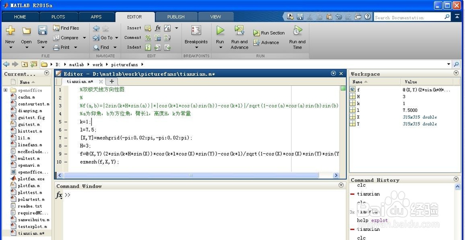
Task: Click the green code analyzer status indicator
Action: (343, 88)
